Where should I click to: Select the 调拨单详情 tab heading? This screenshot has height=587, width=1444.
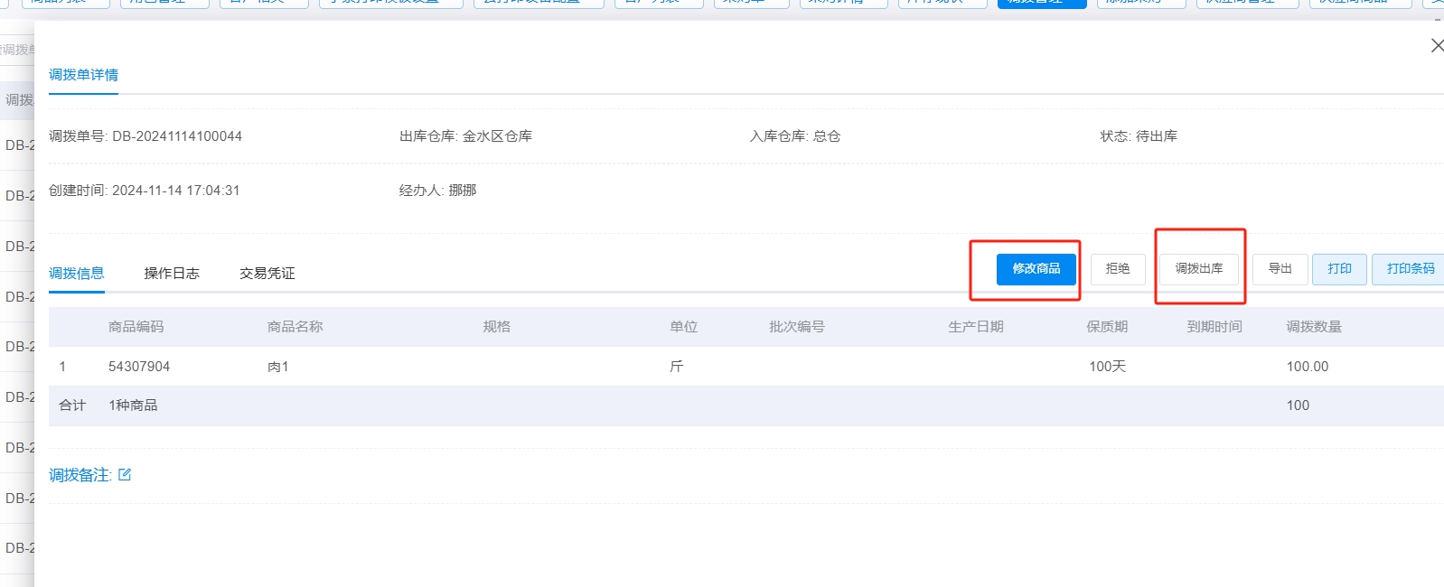[83, 75]
